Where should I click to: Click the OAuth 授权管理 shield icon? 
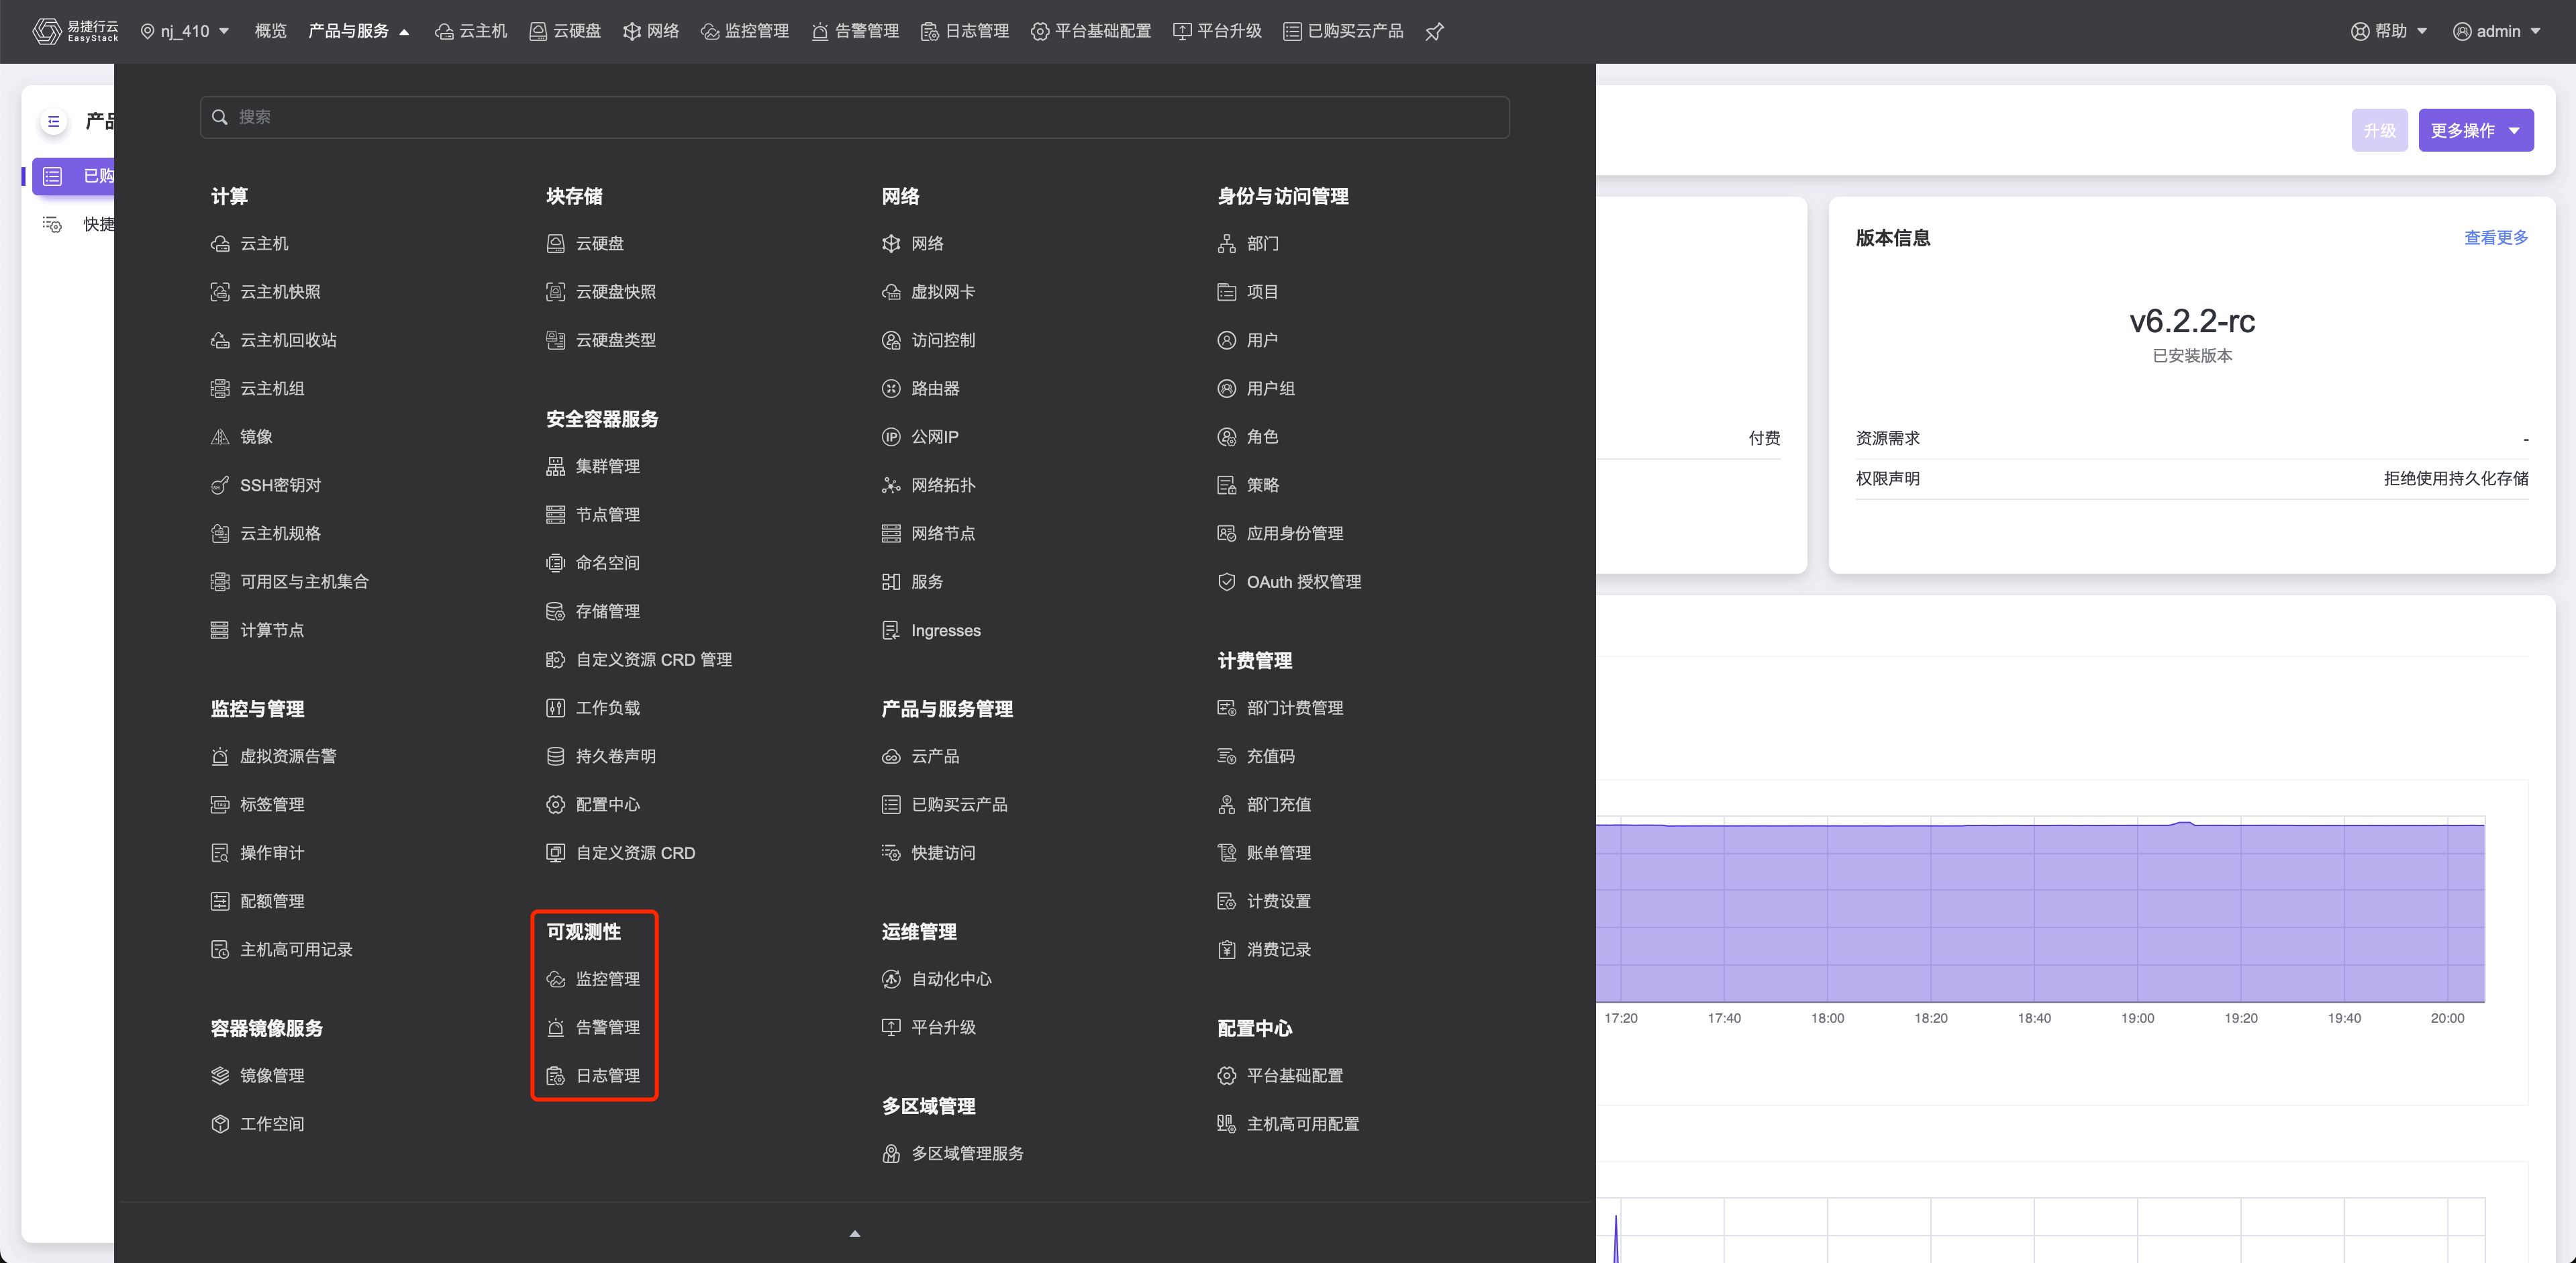tap(1226, 582)
